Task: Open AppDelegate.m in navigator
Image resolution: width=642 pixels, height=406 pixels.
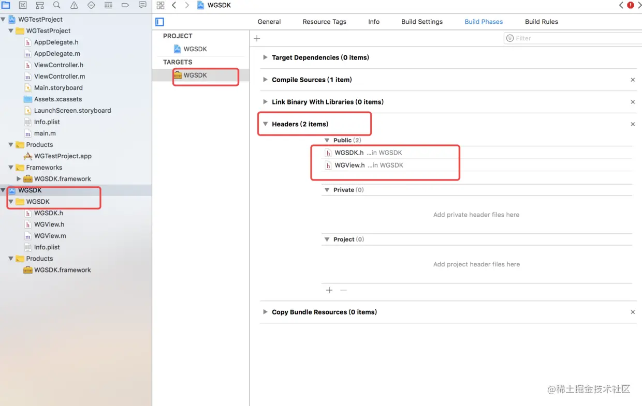Action: (57, 54)
